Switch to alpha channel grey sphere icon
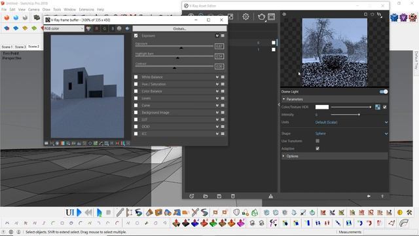This screenshot has width=419, height=236. point(119,28)
